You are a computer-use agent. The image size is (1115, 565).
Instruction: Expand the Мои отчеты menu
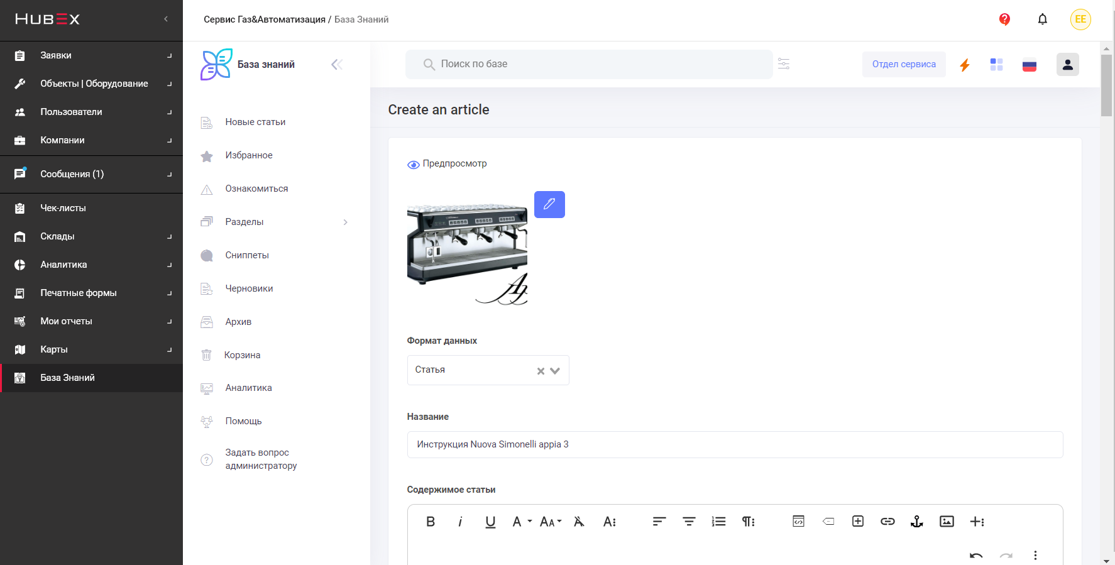[91, 321]
